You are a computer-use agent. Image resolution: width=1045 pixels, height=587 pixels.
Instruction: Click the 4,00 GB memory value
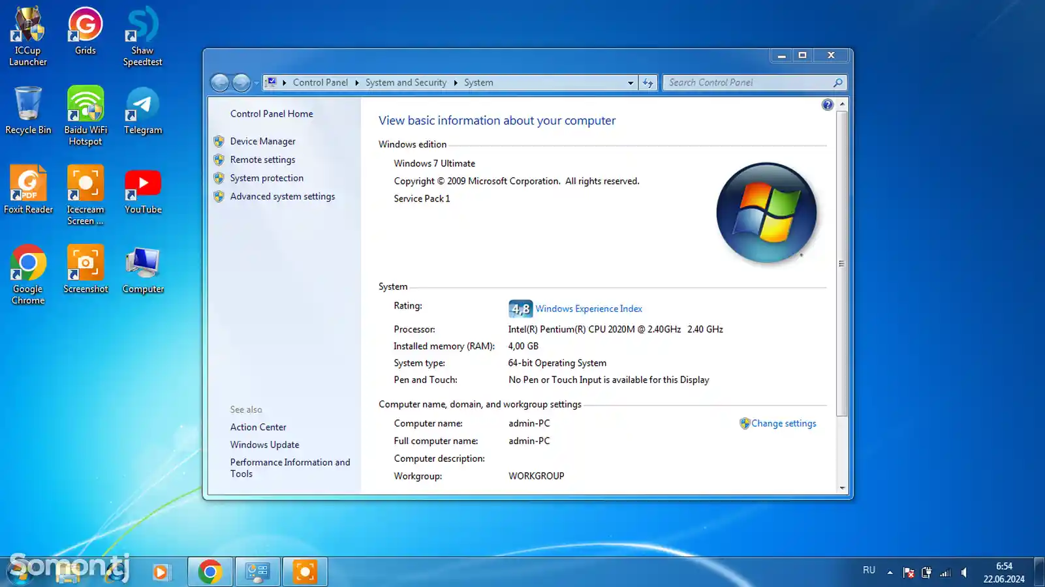[523, 346]
